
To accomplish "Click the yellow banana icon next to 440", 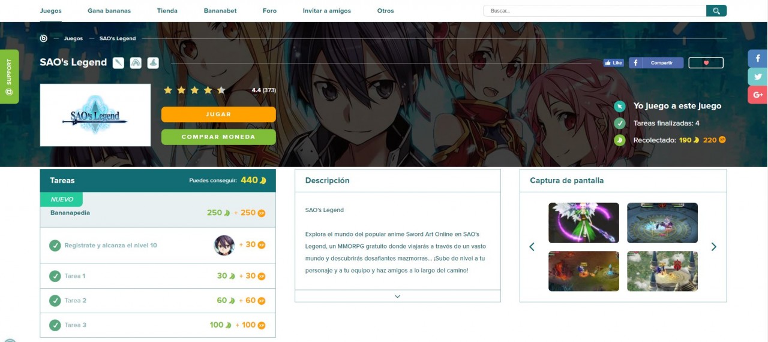I will [263, 180].
